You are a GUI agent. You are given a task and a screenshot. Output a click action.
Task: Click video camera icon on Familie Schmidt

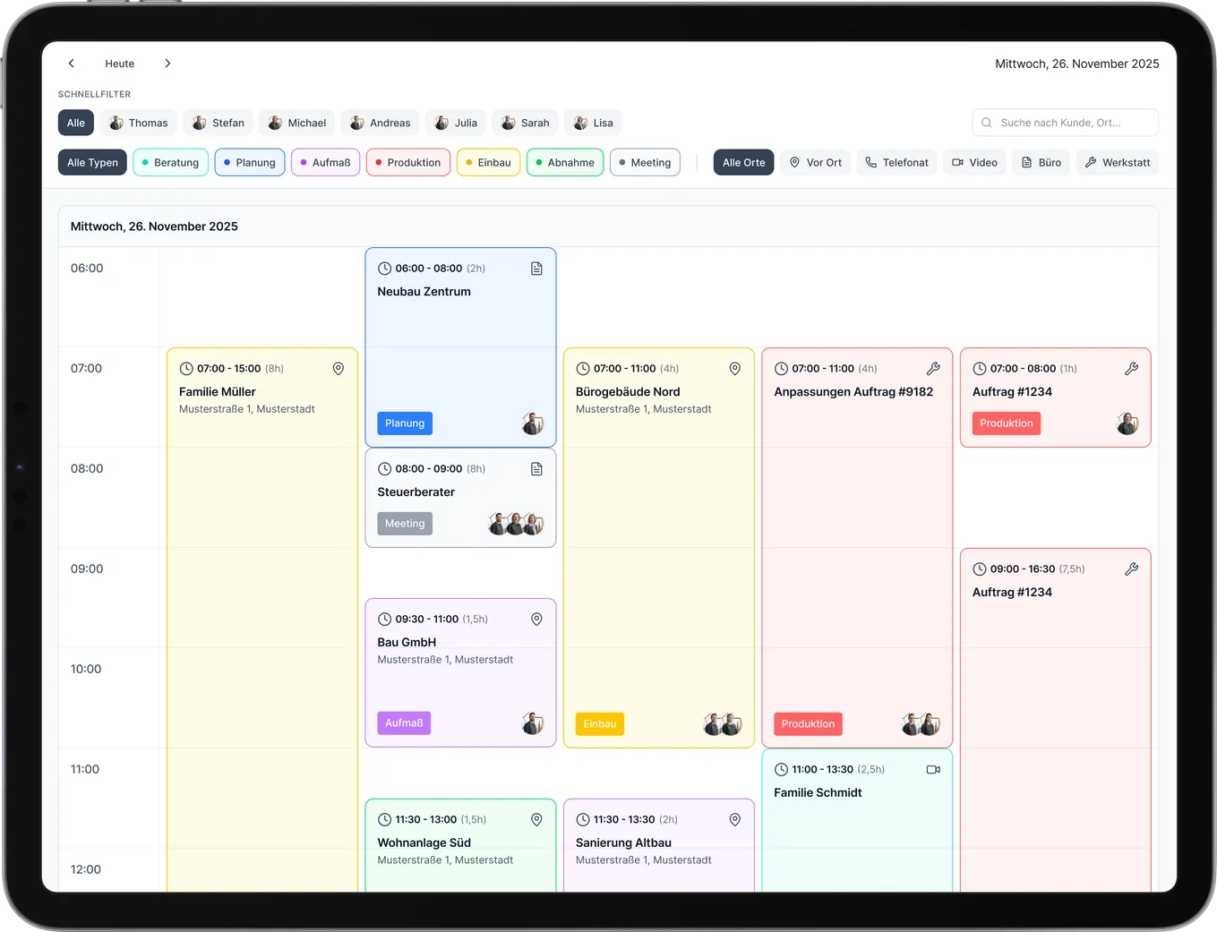[933, 770]
